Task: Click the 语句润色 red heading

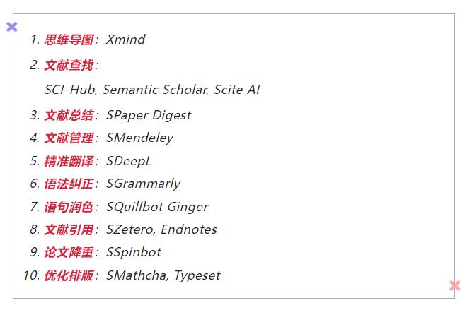Action: (x=69, y=207)
